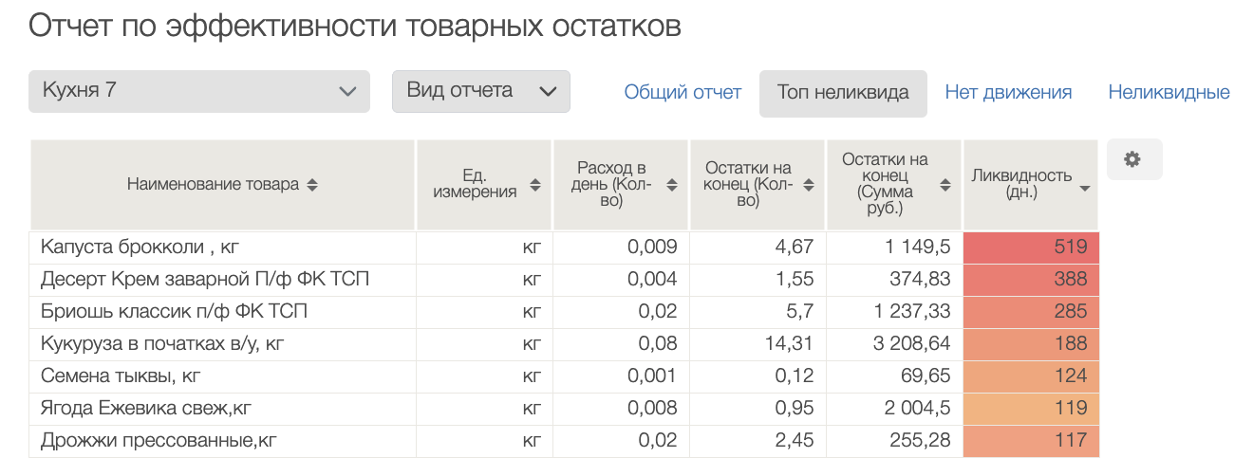Sort by Остатки на конец (Сумма руб.) arrows
The width and height of the screenshot is (1253, 458).
click(944, 185)
